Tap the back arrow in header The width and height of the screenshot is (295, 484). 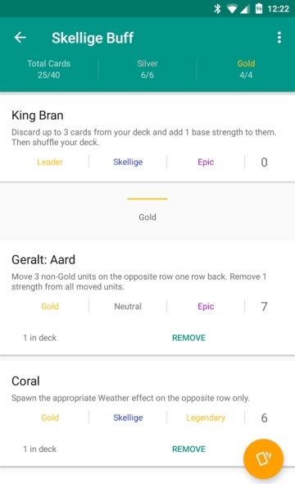coord(20,38)
